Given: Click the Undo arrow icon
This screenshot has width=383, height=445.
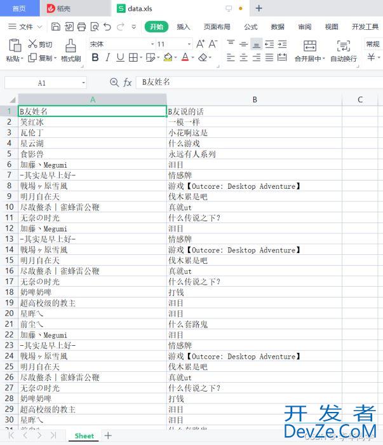Looking at the screenshot, I should (x=107, y=27).
